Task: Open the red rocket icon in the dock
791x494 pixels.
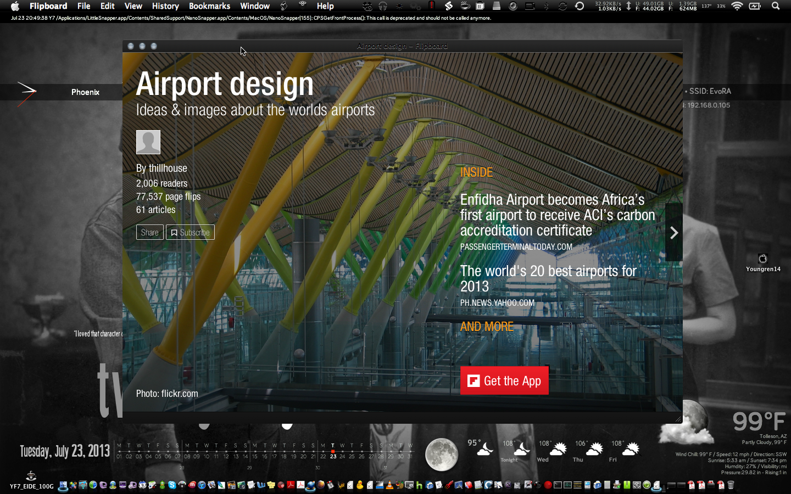Action: (449, 485)
